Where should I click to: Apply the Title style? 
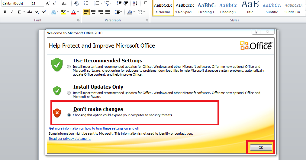point(250,8)
